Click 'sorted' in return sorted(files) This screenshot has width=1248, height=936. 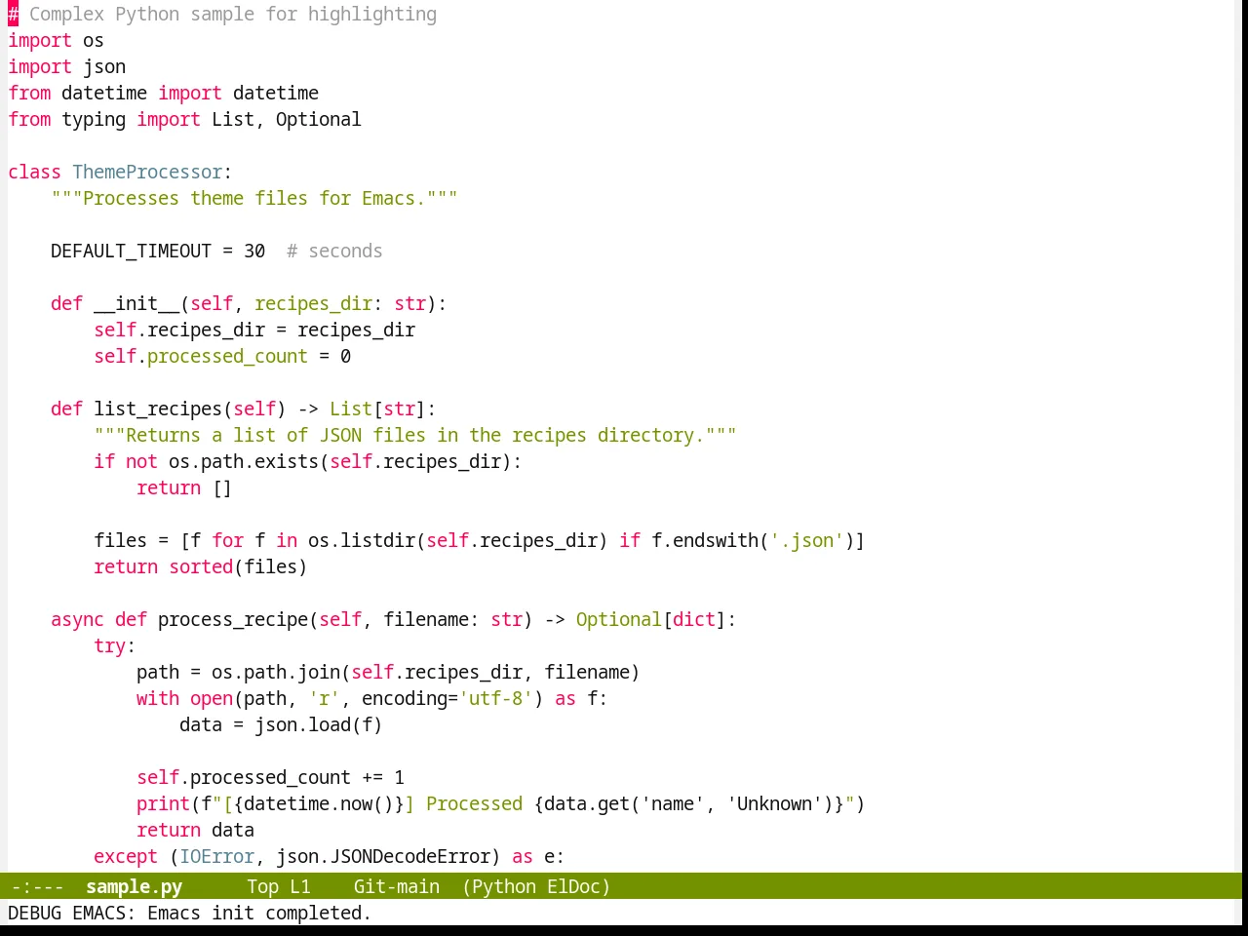(201, 566)
